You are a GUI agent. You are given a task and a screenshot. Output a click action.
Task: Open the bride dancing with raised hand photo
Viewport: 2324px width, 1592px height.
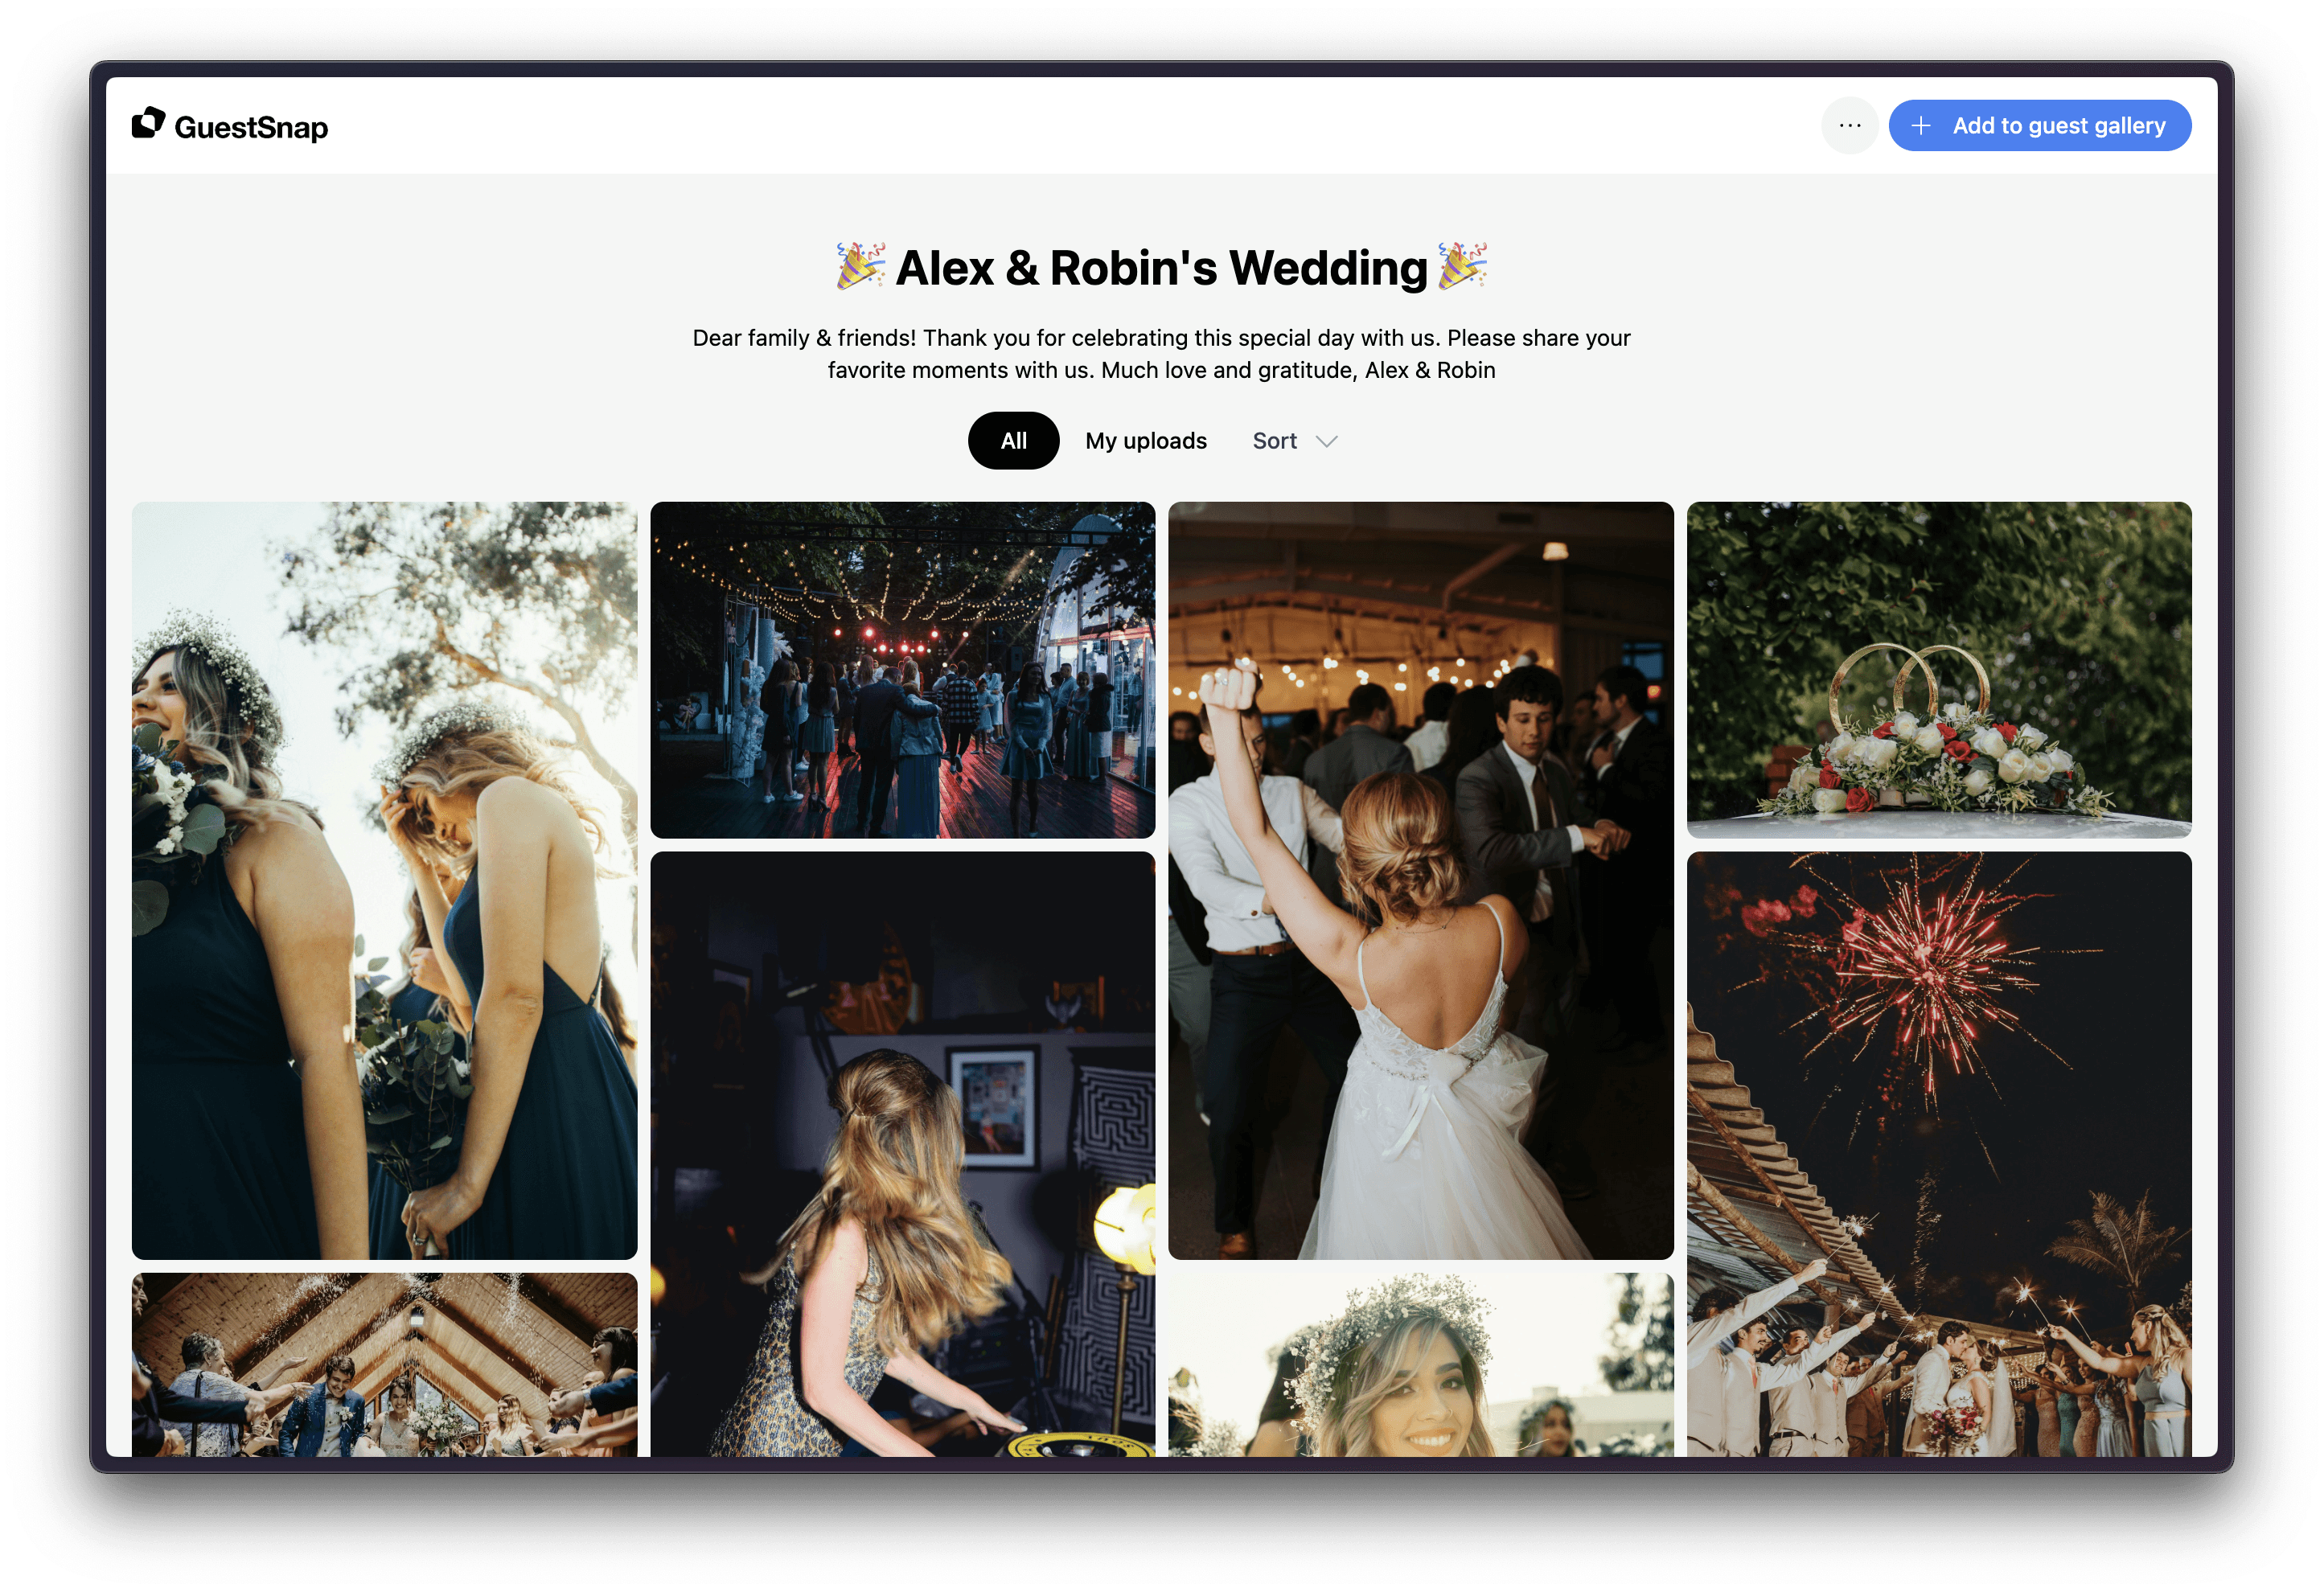1420,880
